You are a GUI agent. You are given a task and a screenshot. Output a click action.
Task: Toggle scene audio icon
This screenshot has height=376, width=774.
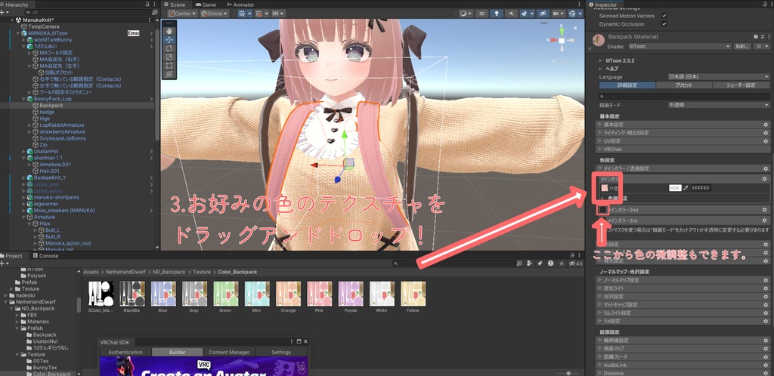tap(512, 14)
